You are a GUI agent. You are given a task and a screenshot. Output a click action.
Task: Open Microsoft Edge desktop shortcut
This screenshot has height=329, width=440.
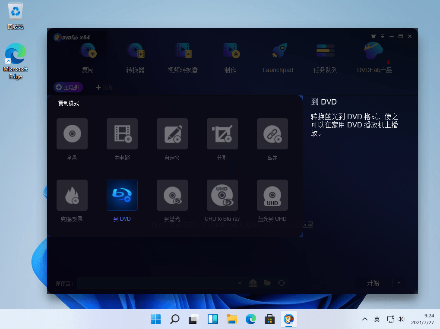pos(16,61)
